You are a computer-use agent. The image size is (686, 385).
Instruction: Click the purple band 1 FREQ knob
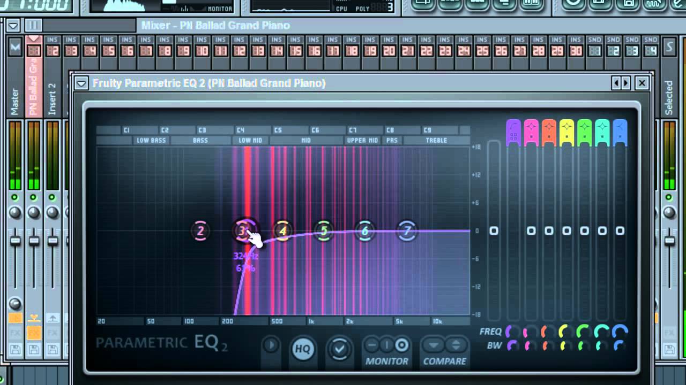click(x=513, y=332)
